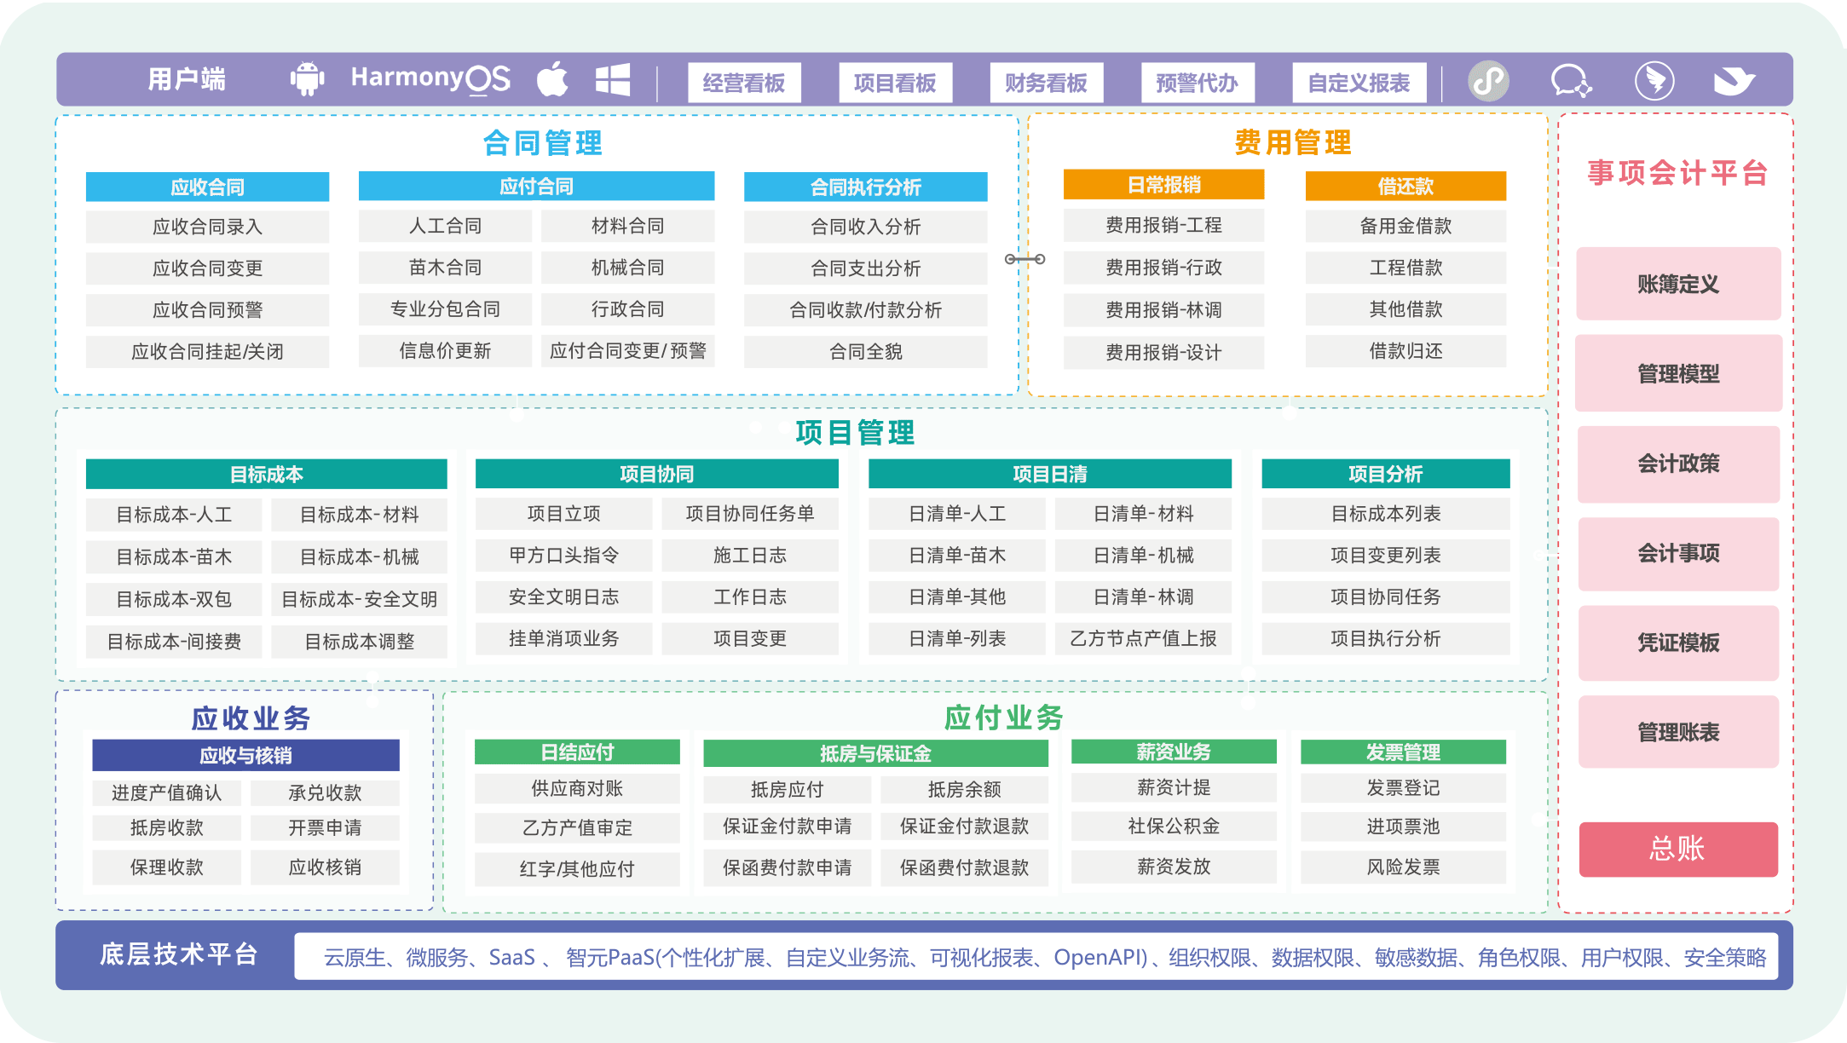
Task: Open the 账簿定义 module
Action: [1677, 285]
